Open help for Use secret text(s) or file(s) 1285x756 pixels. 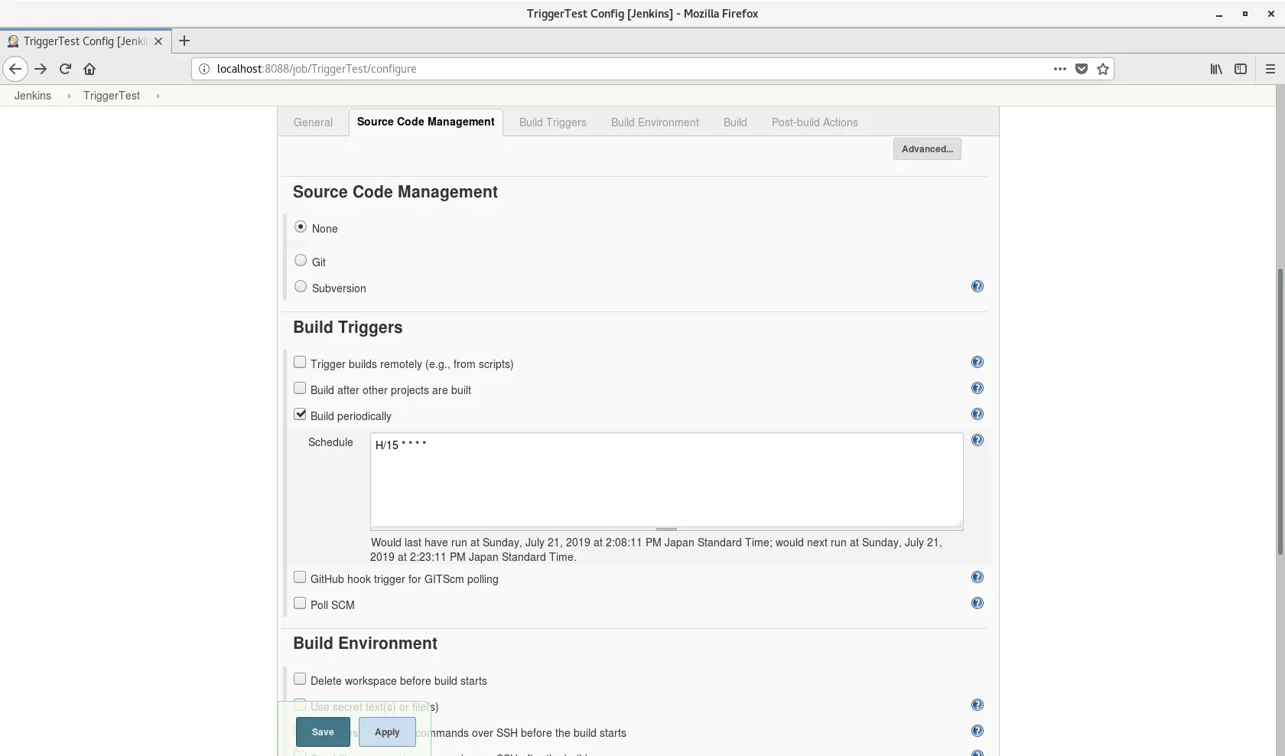978,705
